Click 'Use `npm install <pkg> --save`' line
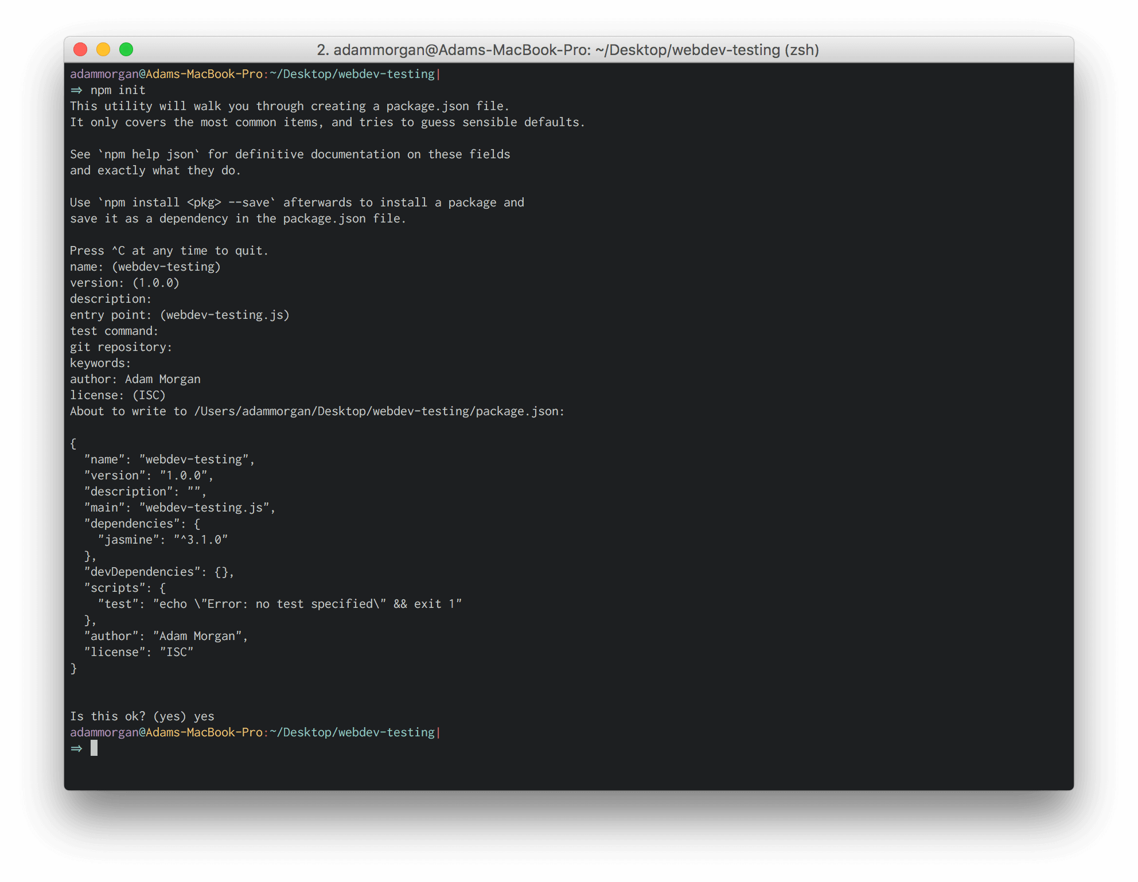The width and height of the screenshot is (1138, 882). coord(297,202)
